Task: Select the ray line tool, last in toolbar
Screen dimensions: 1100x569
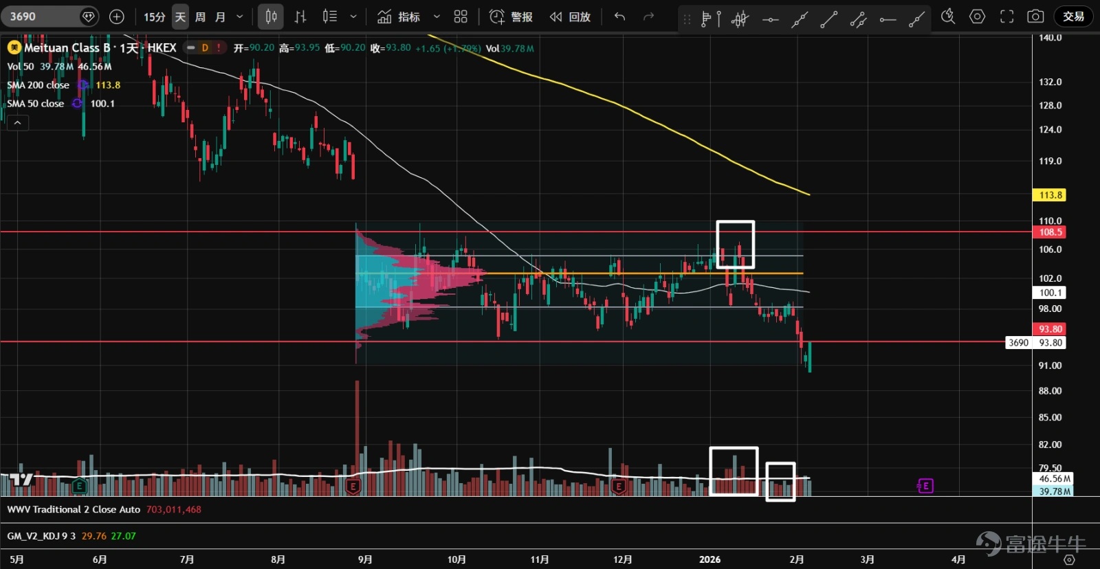Action: (x=916, y=19)
